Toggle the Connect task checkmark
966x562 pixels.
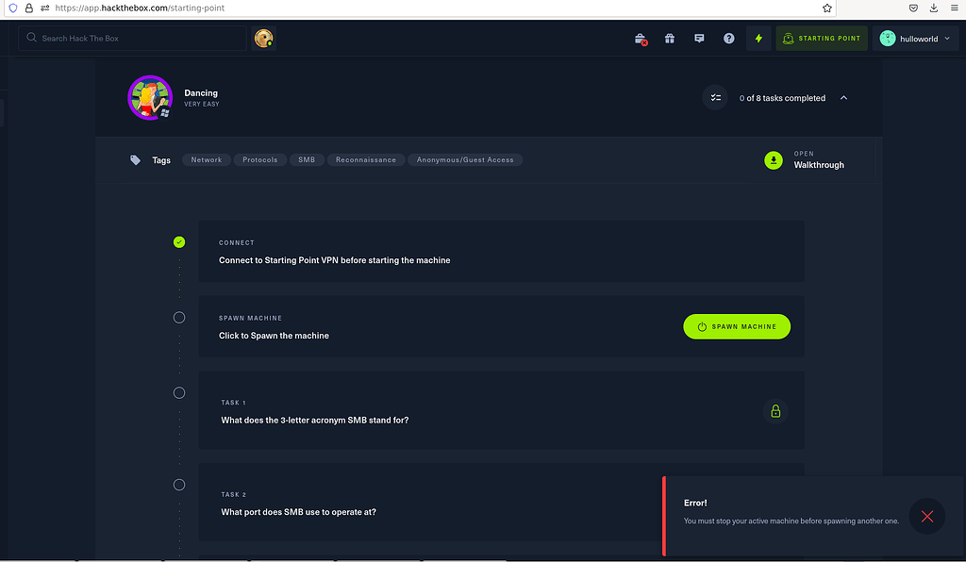click(179, 241)
